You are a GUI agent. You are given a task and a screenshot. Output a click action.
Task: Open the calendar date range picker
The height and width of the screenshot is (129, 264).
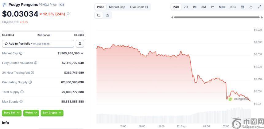click(x=243, y=7)
